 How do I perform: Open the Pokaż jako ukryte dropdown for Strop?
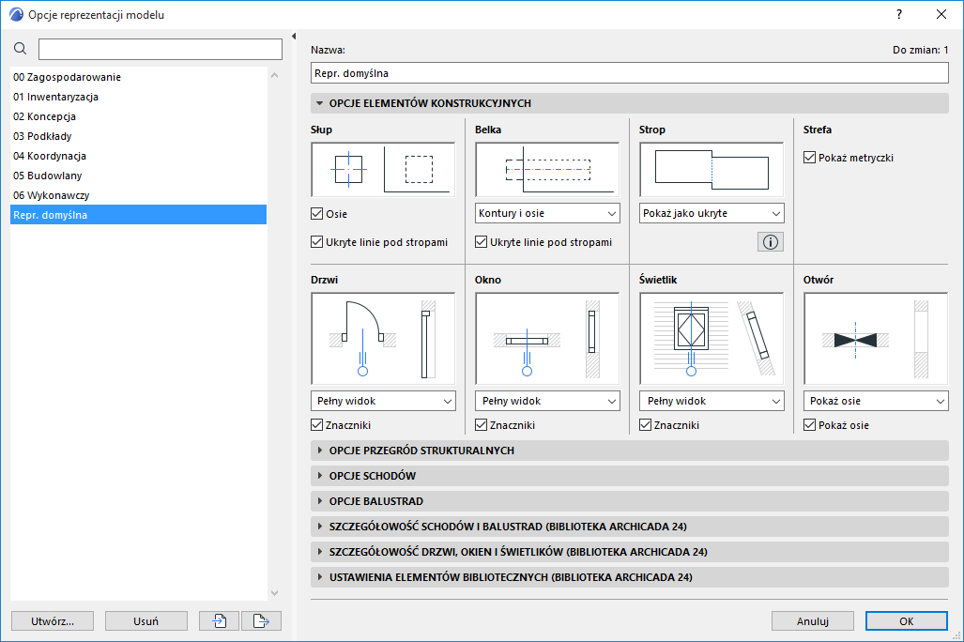(x=711, y=213)
